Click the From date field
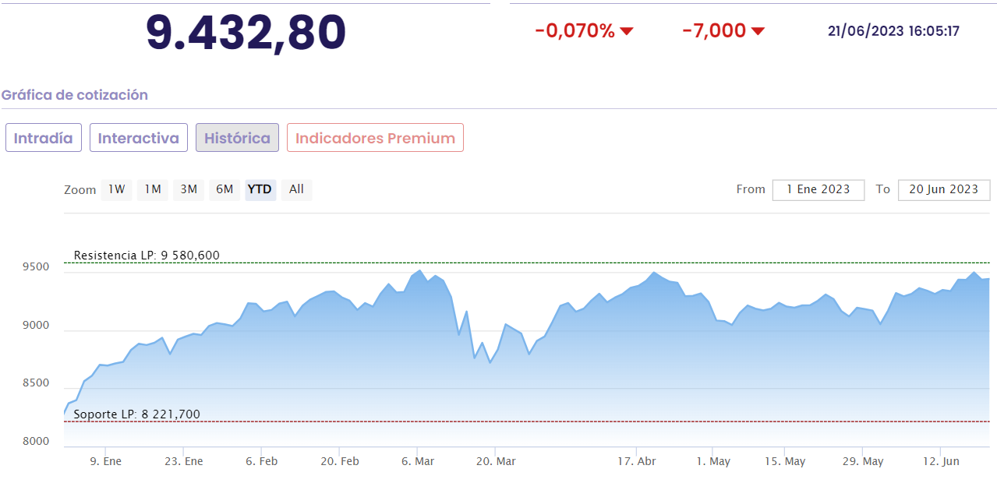This screenshot has height=483, width=997. tap(818, 189)
